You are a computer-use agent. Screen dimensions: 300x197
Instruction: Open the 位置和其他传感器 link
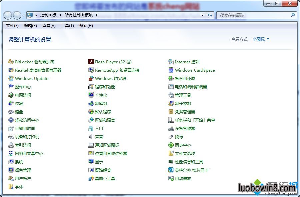click(x=111, y=153)
